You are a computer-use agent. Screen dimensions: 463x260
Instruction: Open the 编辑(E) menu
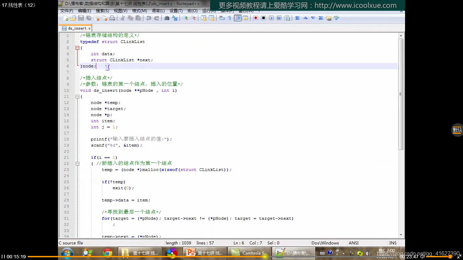(x=84, y=11)
